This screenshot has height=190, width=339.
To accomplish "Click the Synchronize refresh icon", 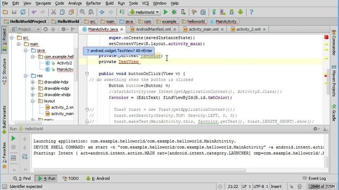I will 23,12.
